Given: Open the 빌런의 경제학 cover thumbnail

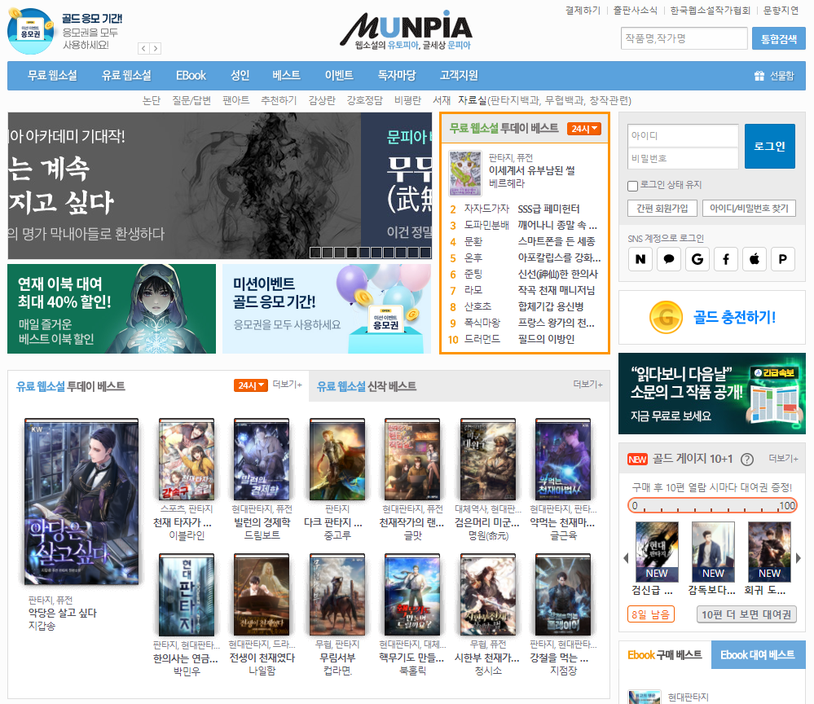Looking at the screenshot, I should click(262, 460).
